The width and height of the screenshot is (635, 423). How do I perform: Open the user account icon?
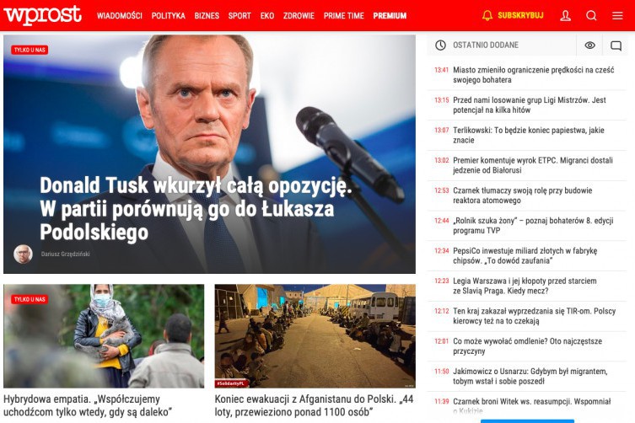pyautogui.click(x=565, y=16)
